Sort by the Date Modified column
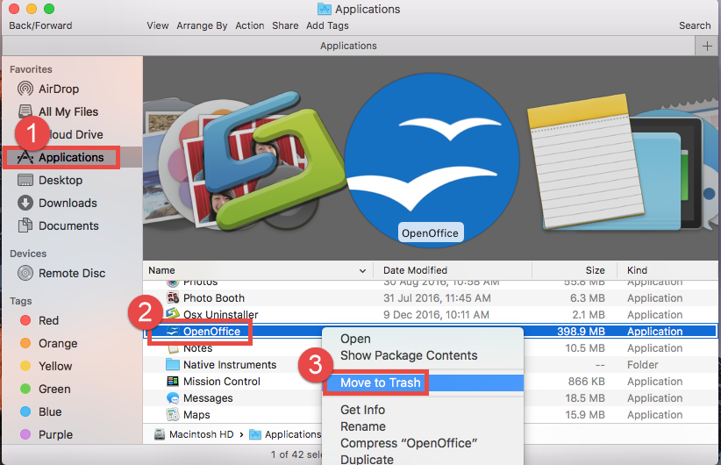This screenshot has width=721, height=465. pos(452,270)
